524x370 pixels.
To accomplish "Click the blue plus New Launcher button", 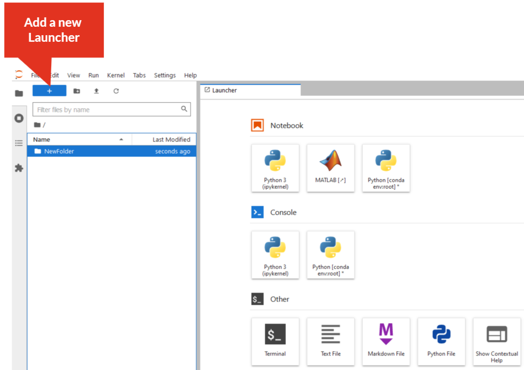I will tap(49, 91).
